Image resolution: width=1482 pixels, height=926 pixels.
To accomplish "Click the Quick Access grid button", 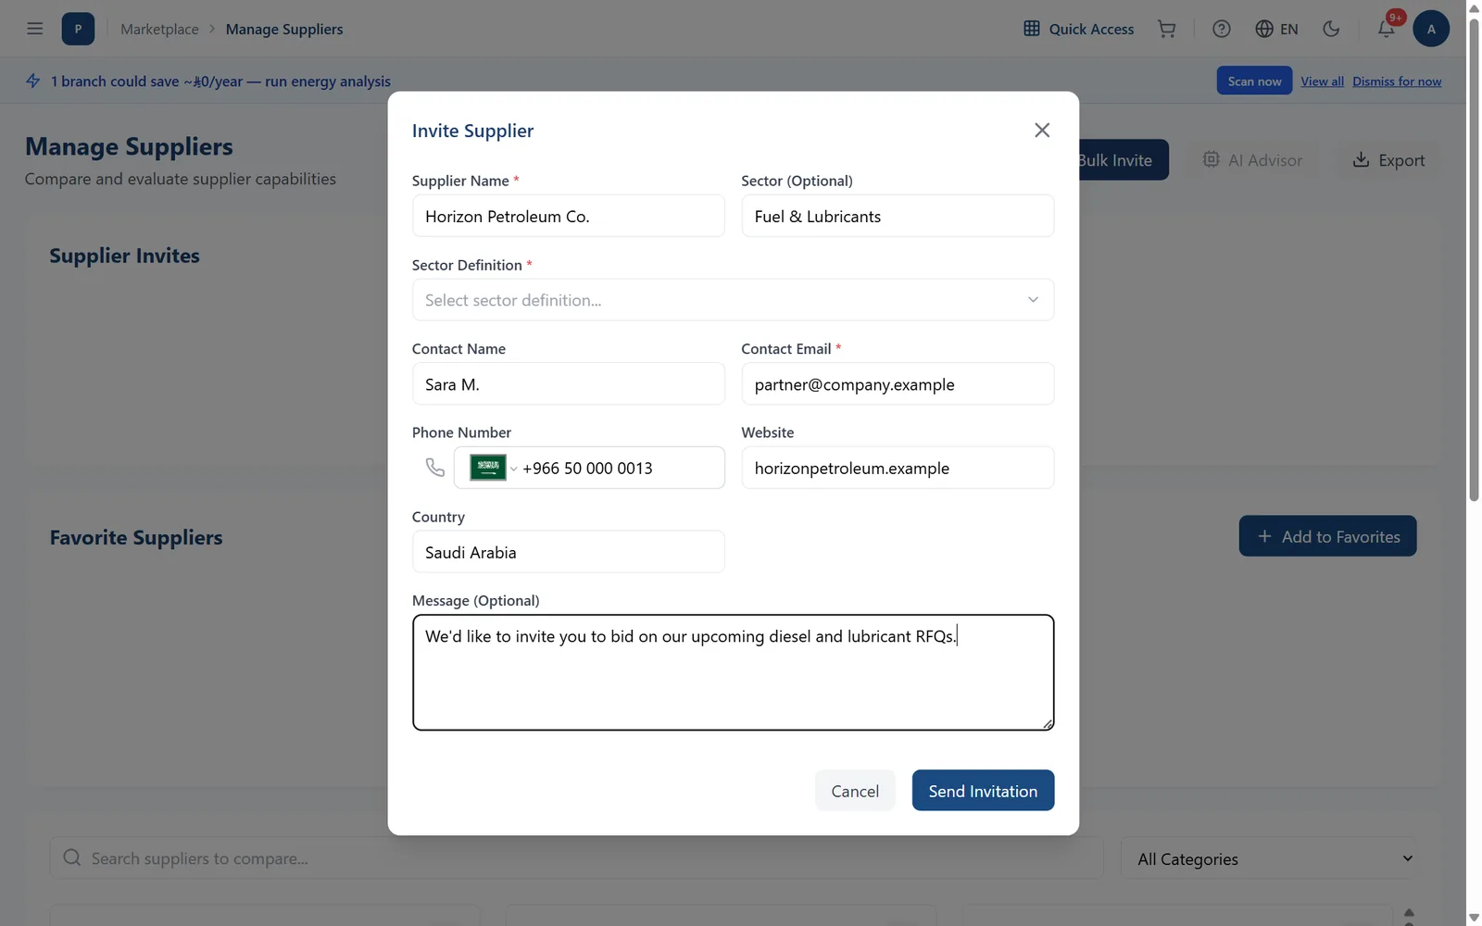I will [x=1079, y=29].
